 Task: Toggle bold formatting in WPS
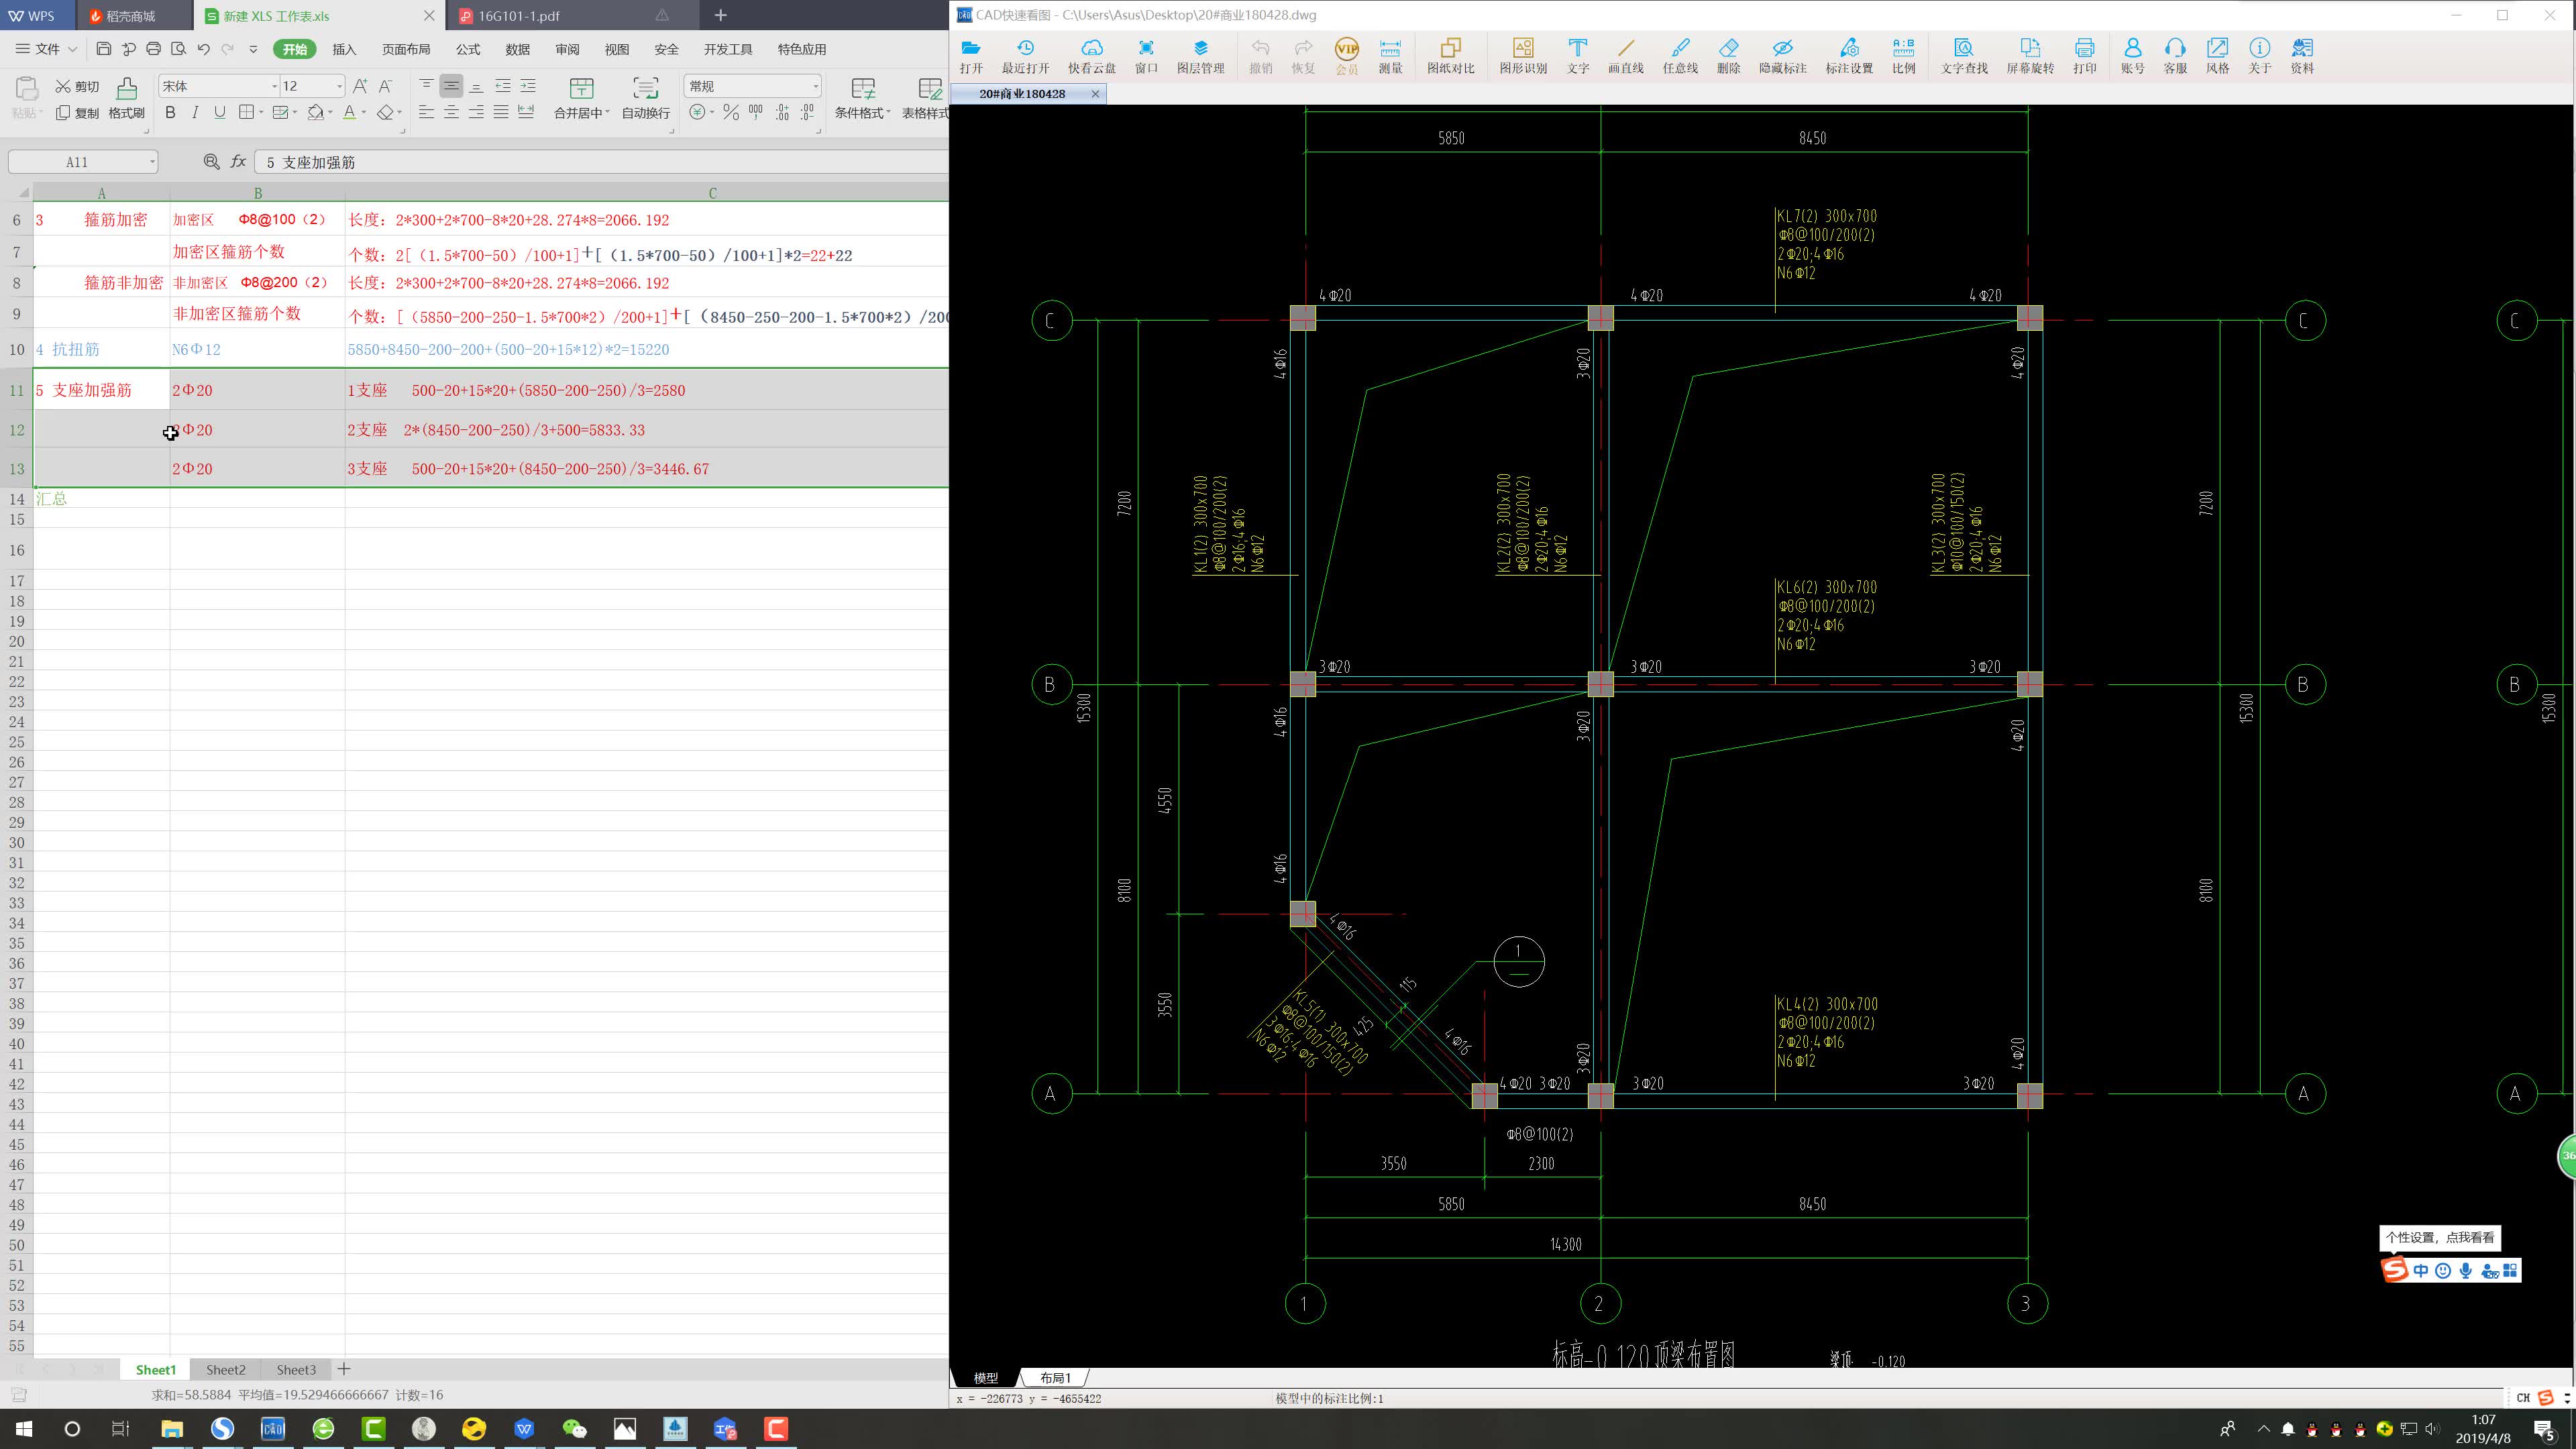[x=170, y=112]
